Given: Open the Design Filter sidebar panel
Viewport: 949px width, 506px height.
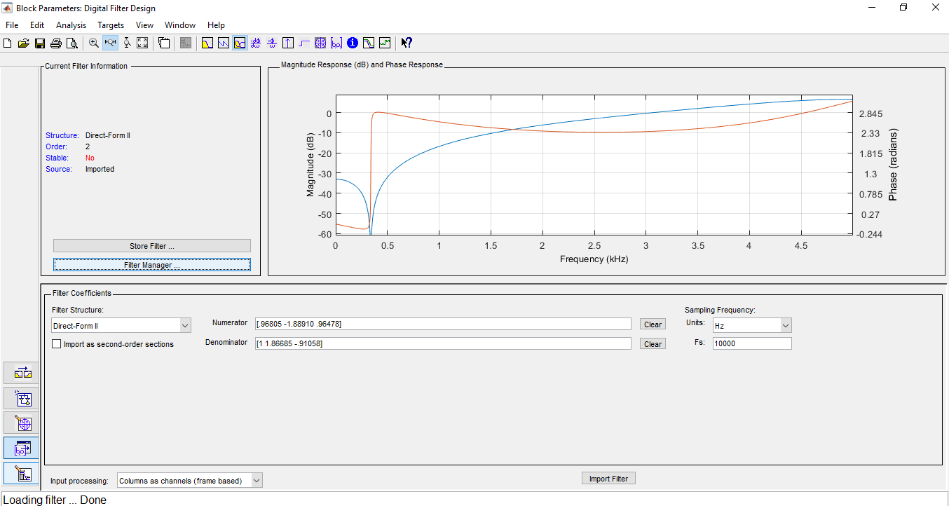Looking at the screenshot, I should coord(22,474).
